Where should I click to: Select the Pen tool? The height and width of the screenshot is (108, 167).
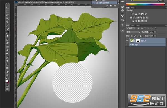point(7,57)
